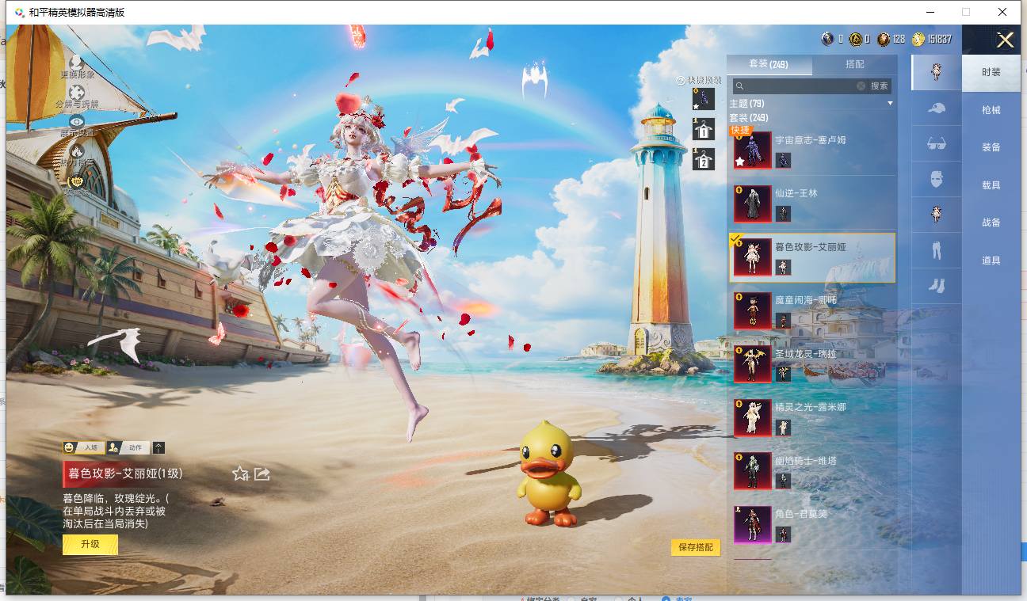Toggle the 展示动作 eye visibility icon
Image resolution: width=1027 pixels, height=601 pixels.
[x=77, y=121]
